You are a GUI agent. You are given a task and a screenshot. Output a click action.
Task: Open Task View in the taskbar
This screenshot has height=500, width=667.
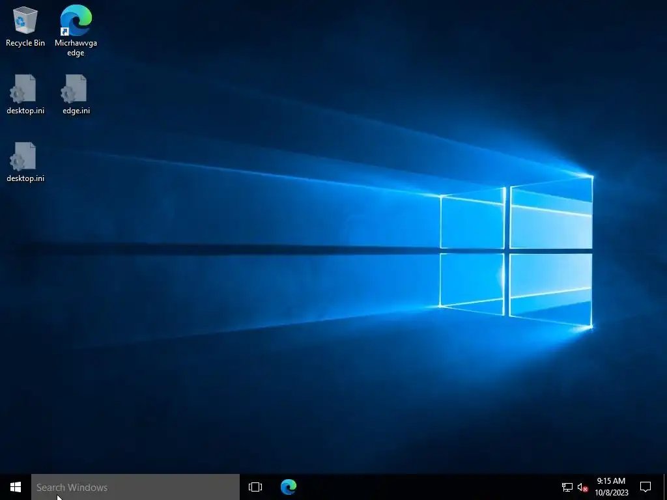(x=255, y=487)
